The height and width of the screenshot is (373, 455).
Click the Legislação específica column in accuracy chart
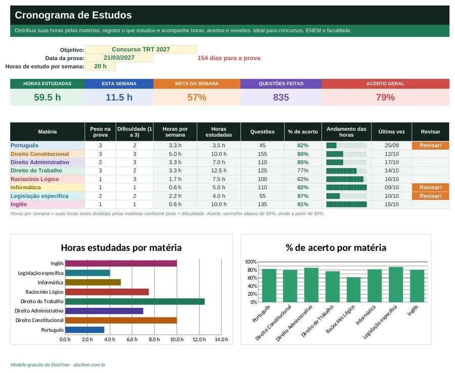(x=396, y=285)
